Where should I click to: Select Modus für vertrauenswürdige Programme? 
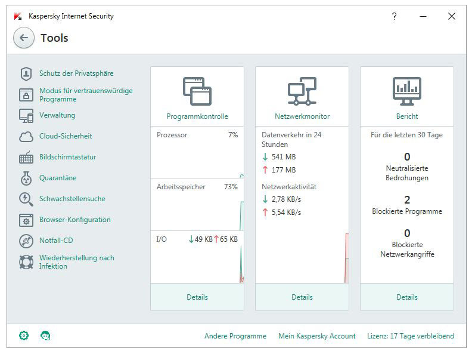click(x=86, y=95)
